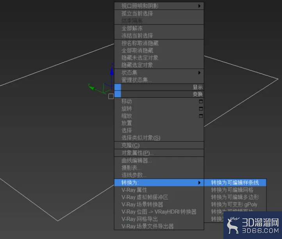Viewport: 282px width, 239px height.
Task: Choose 转换为可编辑网格
Action: [235, 190]
